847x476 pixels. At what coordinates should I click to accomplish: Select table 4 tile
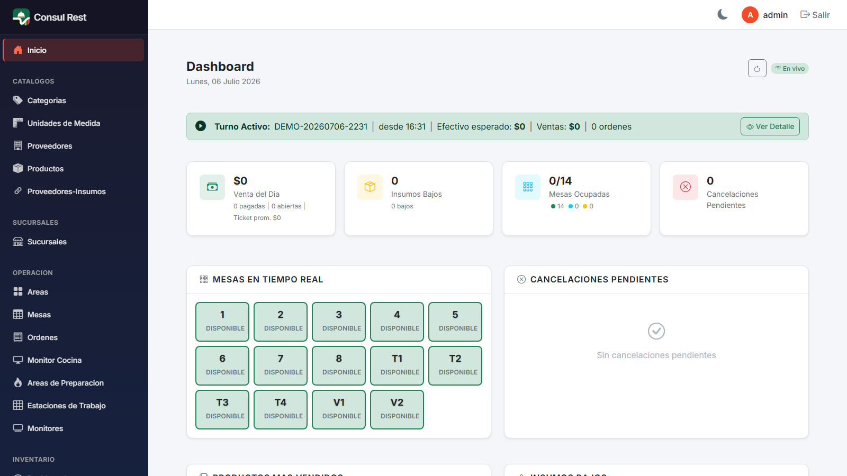397,322
